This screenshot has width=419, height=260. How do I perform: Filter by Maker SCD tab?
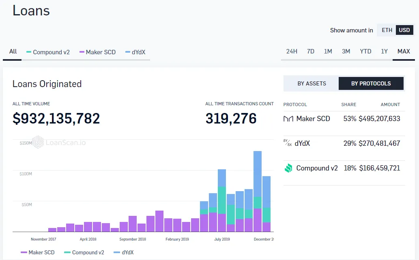97,52
